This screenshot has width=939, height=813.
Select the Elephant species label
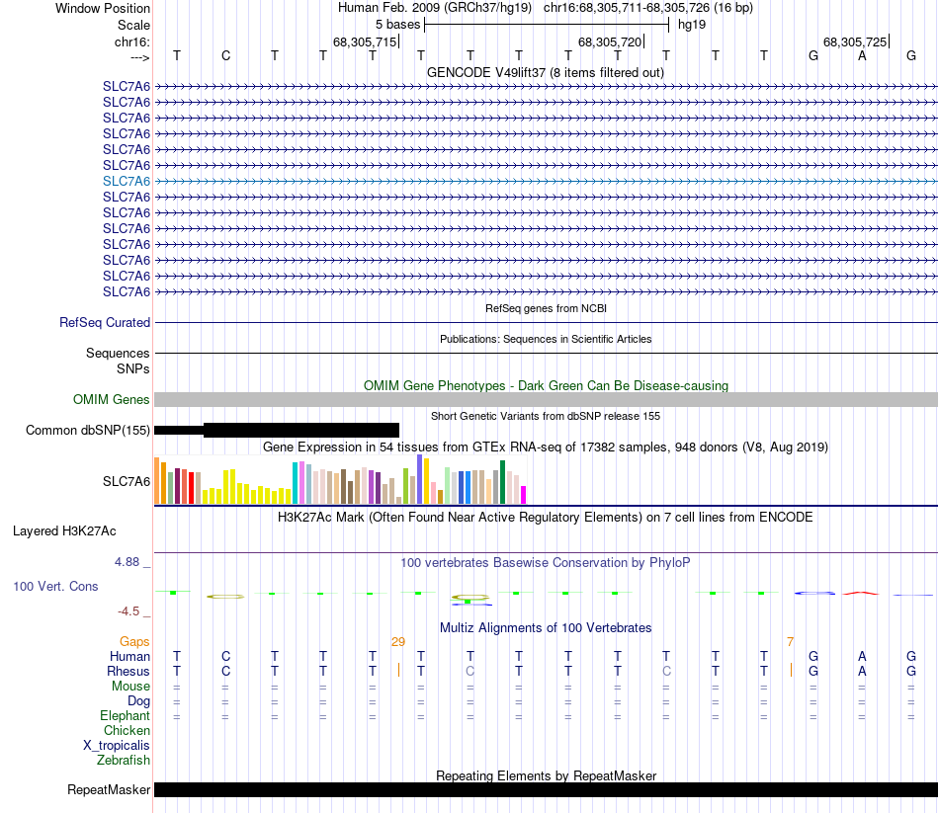click(125, 715)
